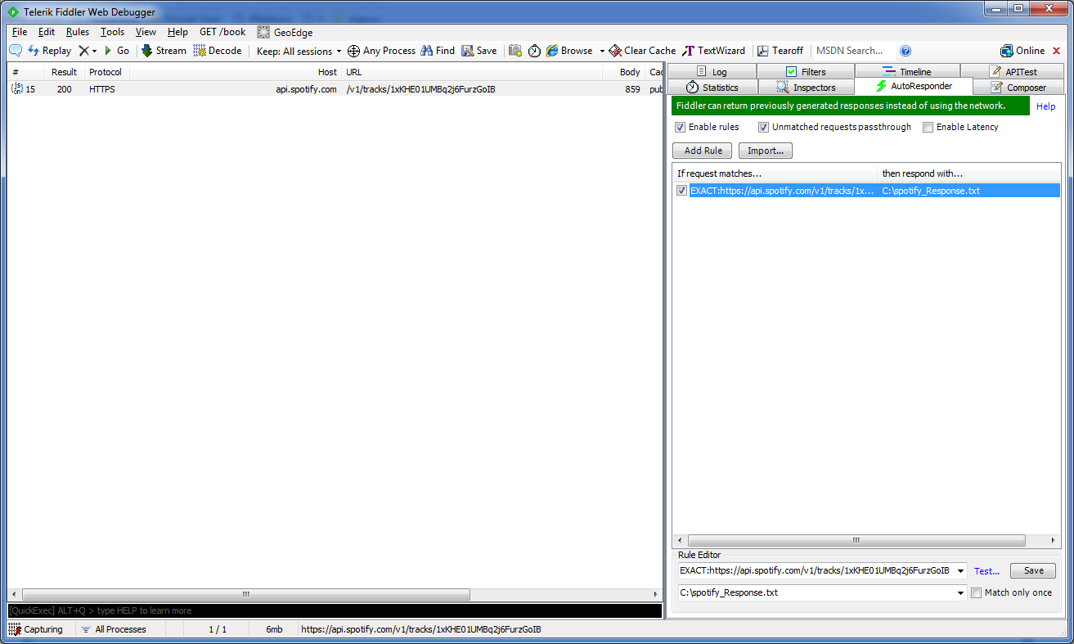The image size is (1074, 644).
Task: Click the Clear Cache icon
Action: pos(615,51)
